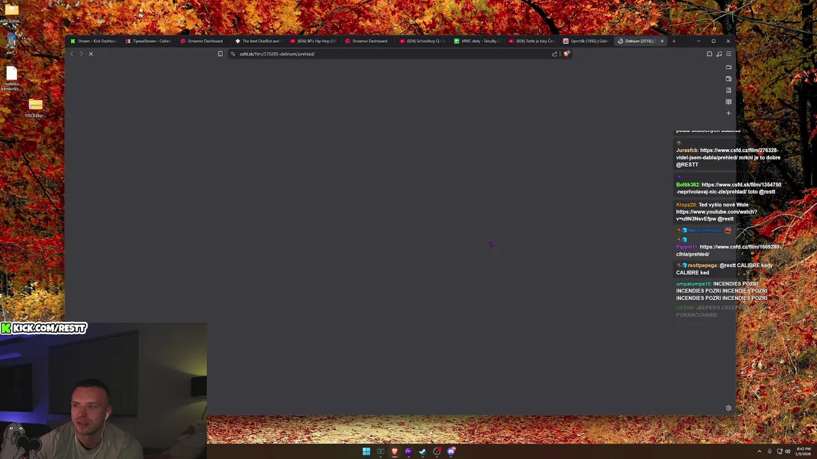Open the TipeeeStream browser tab
Screen dimensions: 817x459
tap(149, 41)
